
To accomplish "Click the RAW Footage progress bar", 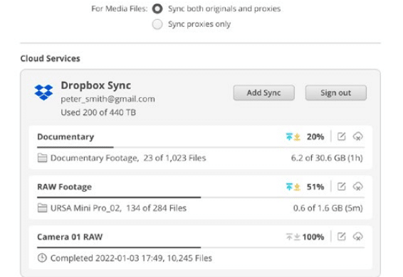I will [x=201, y=197].
